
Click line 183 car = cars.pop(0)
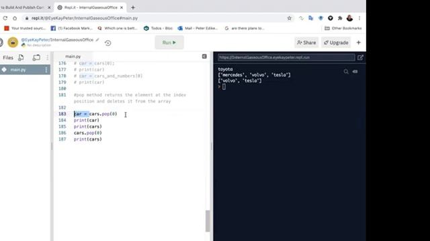tap(95, 114)
